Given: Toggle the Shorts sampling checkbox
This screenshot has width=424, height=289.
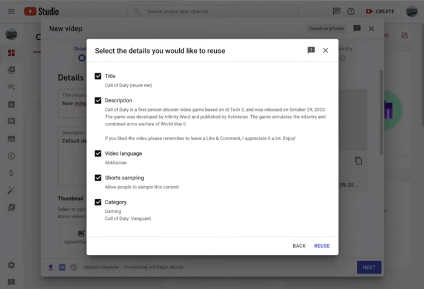Looking at the screenshot, I should coord(98,178).
